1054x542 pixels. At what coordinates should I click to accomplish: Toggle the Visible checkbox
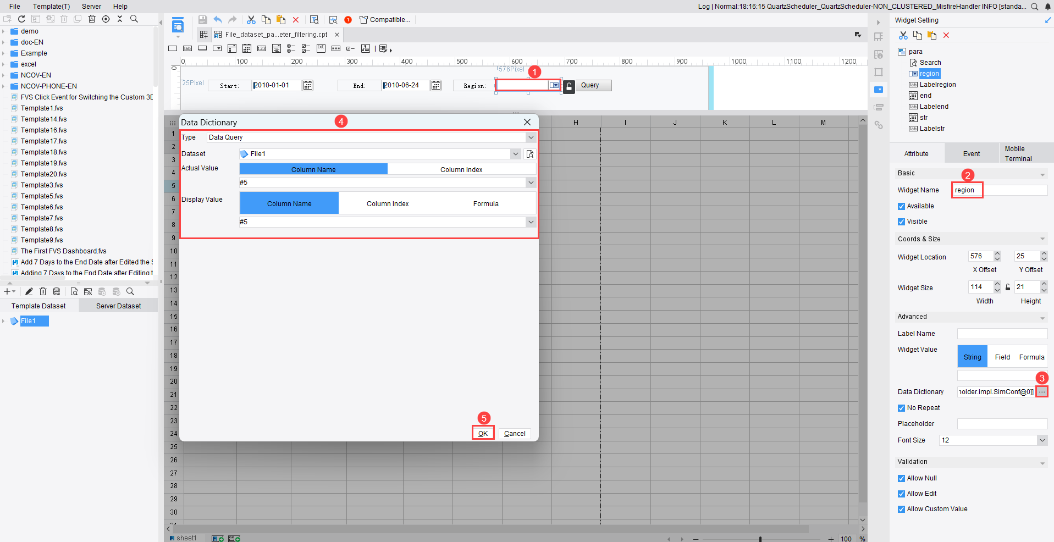point(901,222)
